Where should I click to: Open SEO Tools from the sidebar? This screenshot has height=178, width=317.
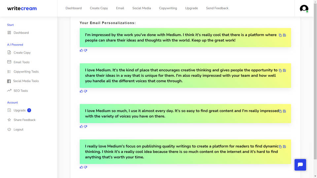pos(20,91)
